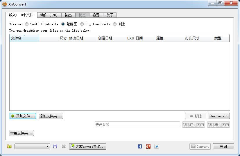Click the 添加文件... button
The image size is (240, 156).
[x=23, y=116]
